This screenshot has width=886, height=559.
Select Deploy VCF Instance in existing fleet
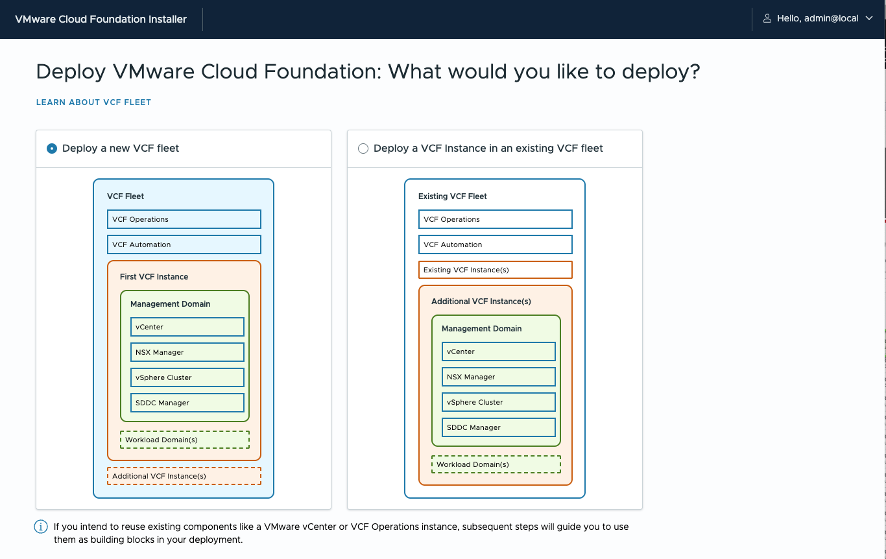pos(363,149)
